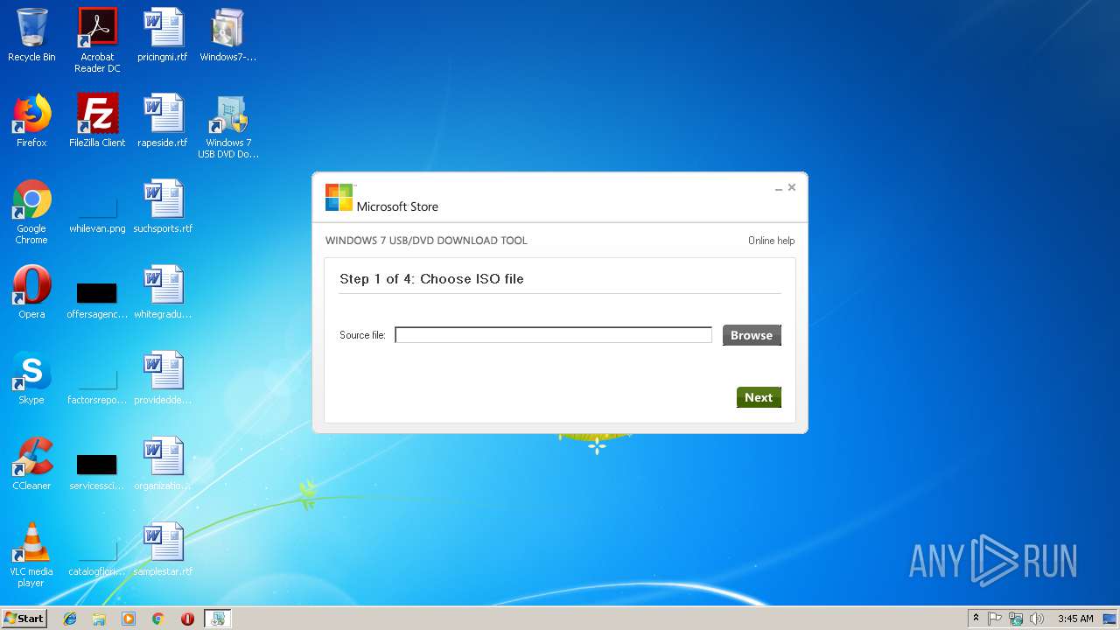The image size is (1120, 630).
Task: Launch Internet Explorer from the taskbar
Action: pos(70,619)
